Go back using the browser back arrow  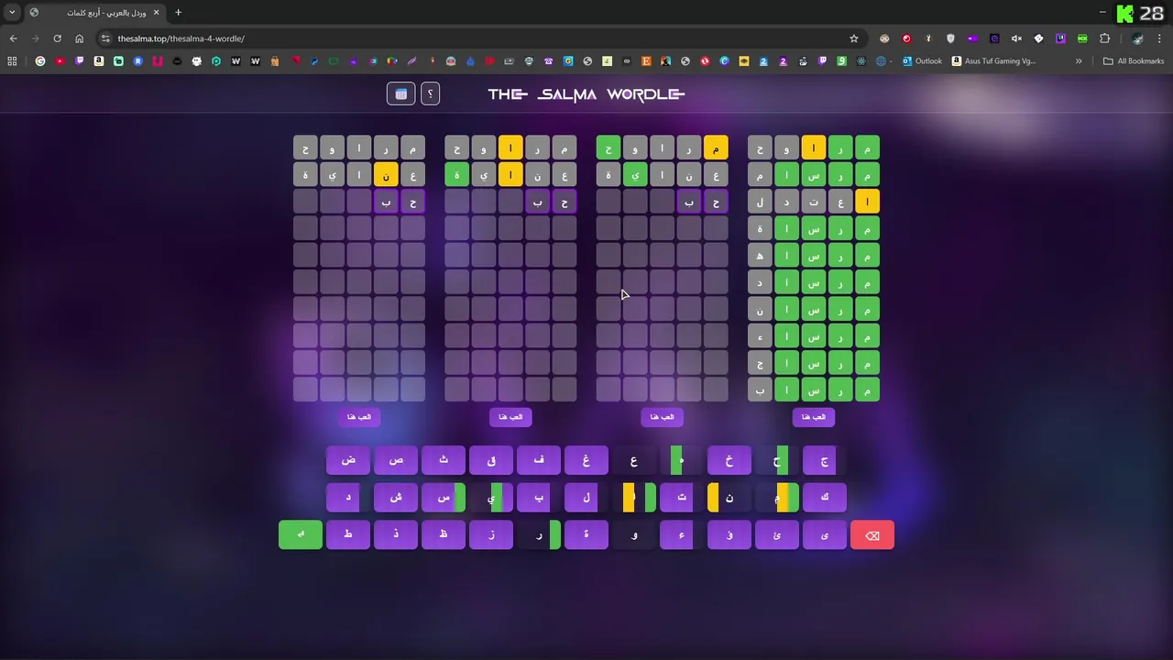point(13,38)
